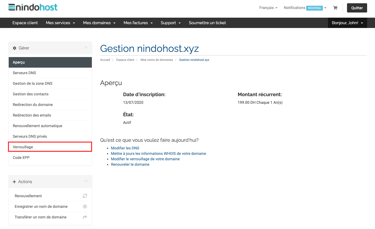Image resolution: width=375 pixels, height=229 pixels.
Task: Open Redirection des emails
Action: (x=50, y=115)
